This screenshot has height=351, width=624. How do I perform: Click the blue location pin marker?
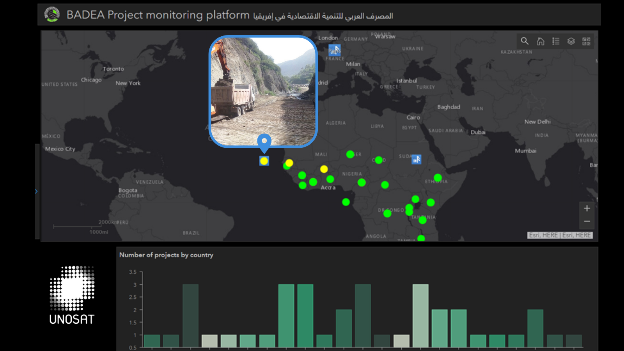tap(264, 142)
